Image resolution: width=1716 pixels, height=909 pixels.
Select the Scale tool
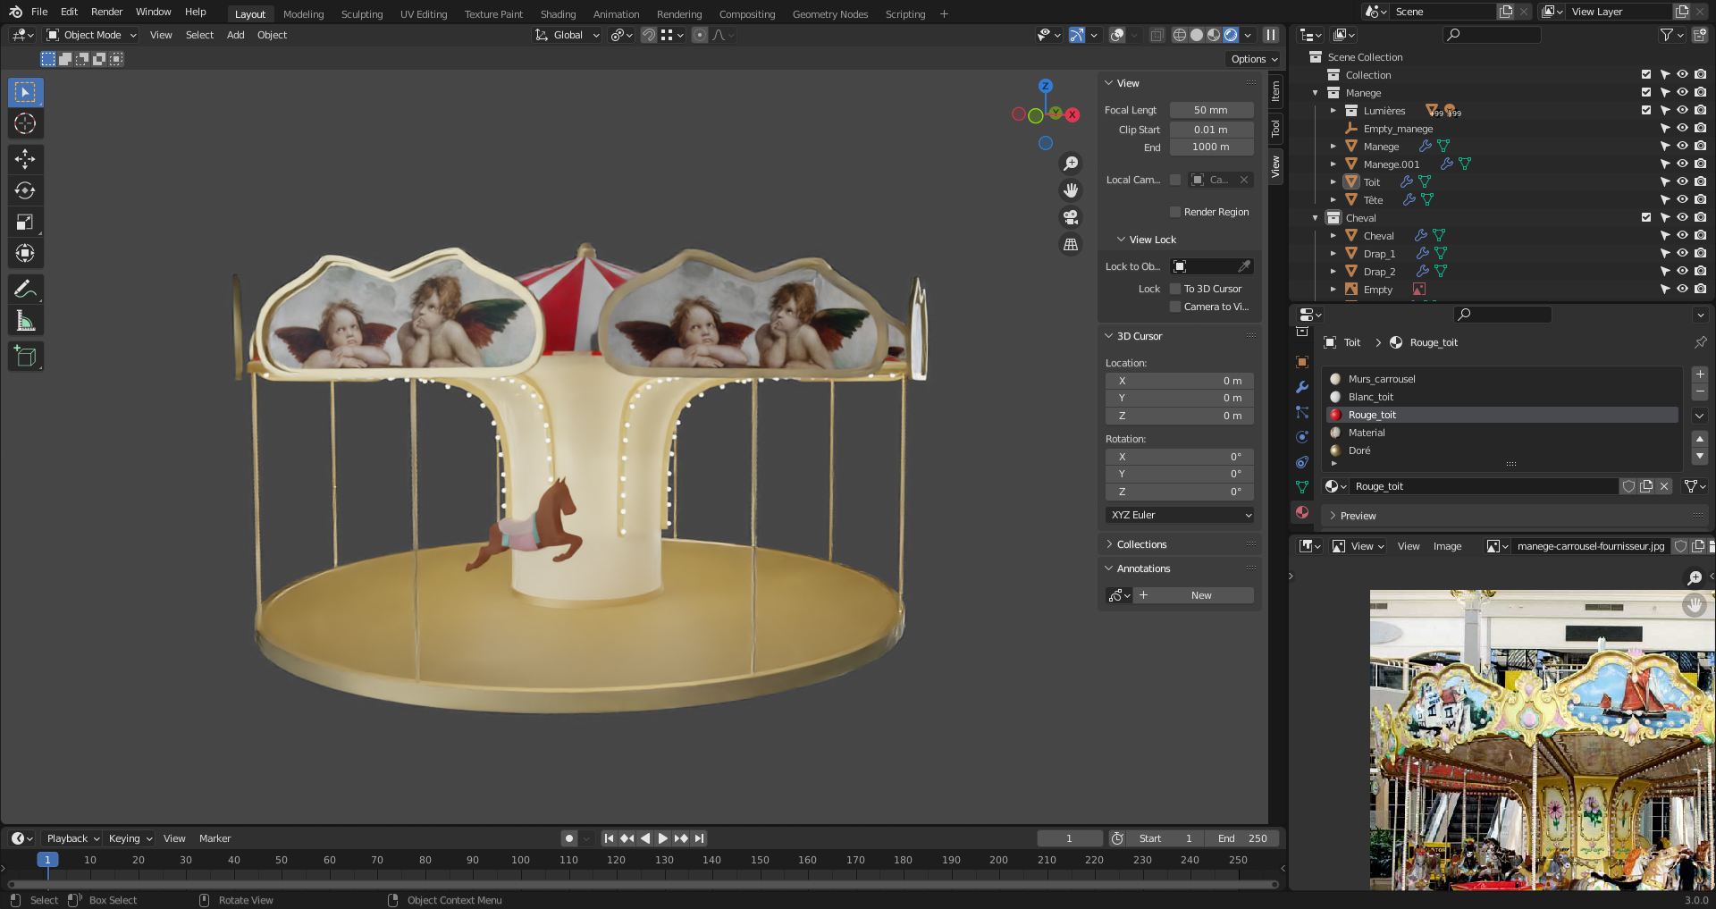(x=25, y=222)
